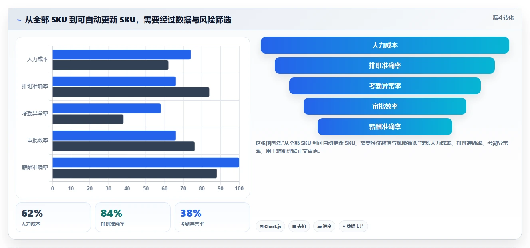Screen dimensions: 530x248
Task: Click the 考勤异常率 axis label in chart
Action: coord(35,113)
